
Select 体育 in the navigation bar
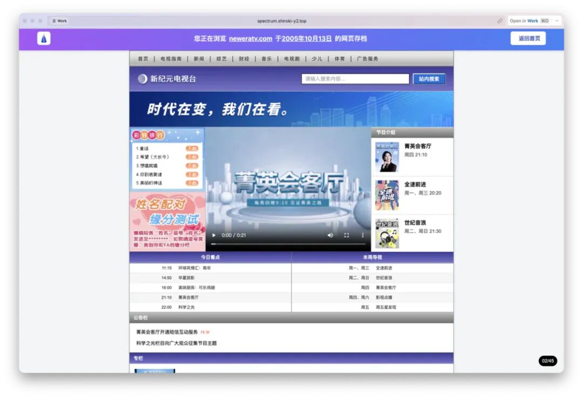tap(340, 59)
